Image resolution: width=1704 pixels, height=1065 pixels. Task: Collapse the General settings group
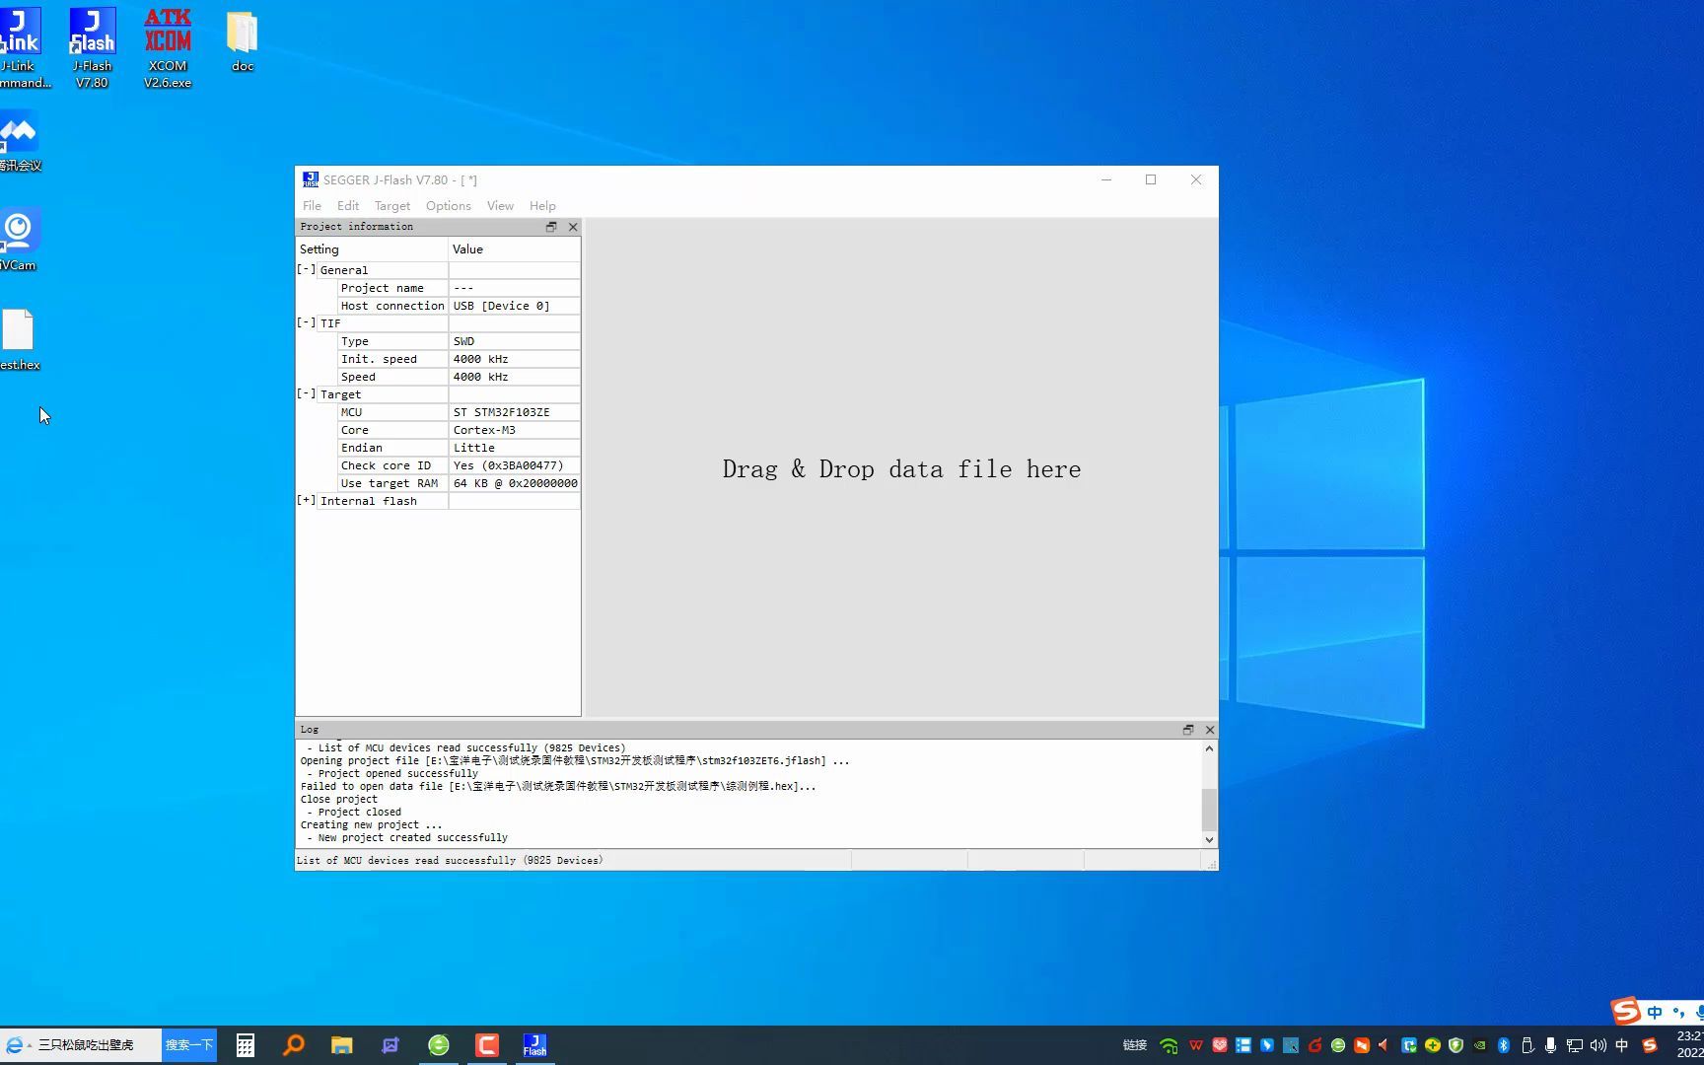tap(307, 269)
